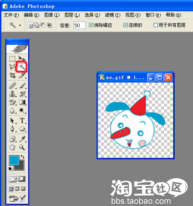Screen dimensions: 193x206
Task: Open the blue foreground color swatch
Action: pyautogui.click(x=14, y=160)
